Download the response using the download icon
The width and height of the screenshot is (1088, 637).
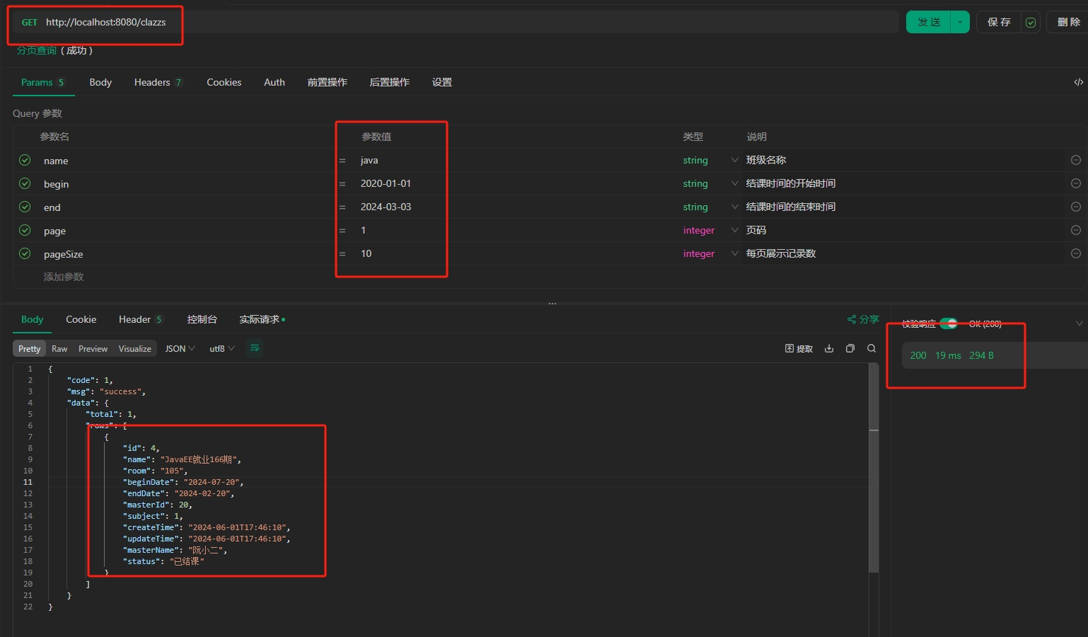coord(829,348)
